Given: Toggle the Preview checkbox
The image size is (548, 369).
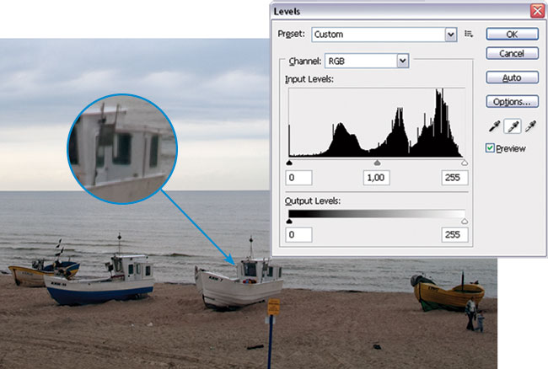Looking at the screenshot, I should pyautogui.click(x=490, y=148).
